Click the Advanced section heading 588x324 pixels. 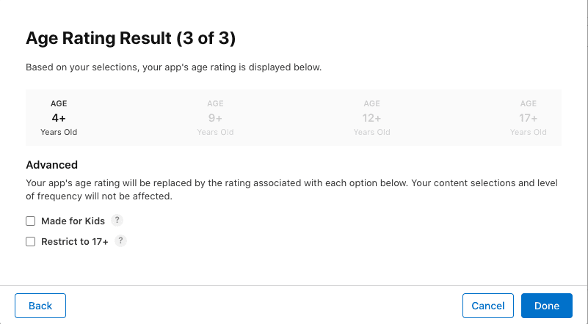point(51,165)
